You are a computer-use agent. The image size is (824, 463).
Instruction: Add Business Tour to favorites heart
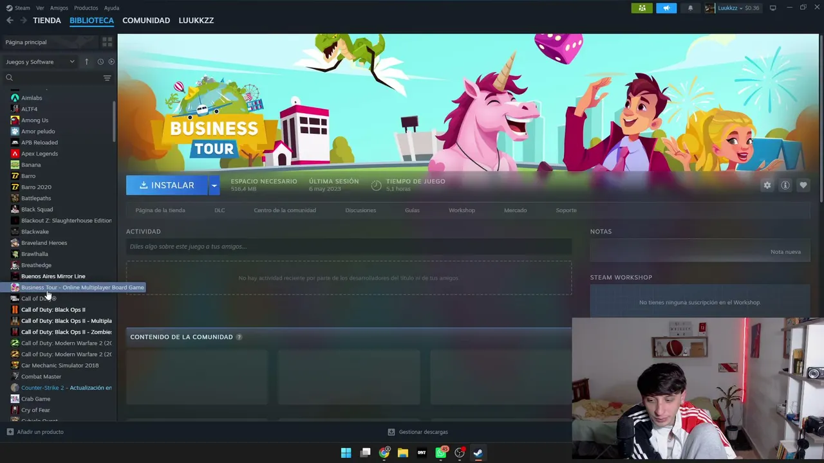(803, 185)
